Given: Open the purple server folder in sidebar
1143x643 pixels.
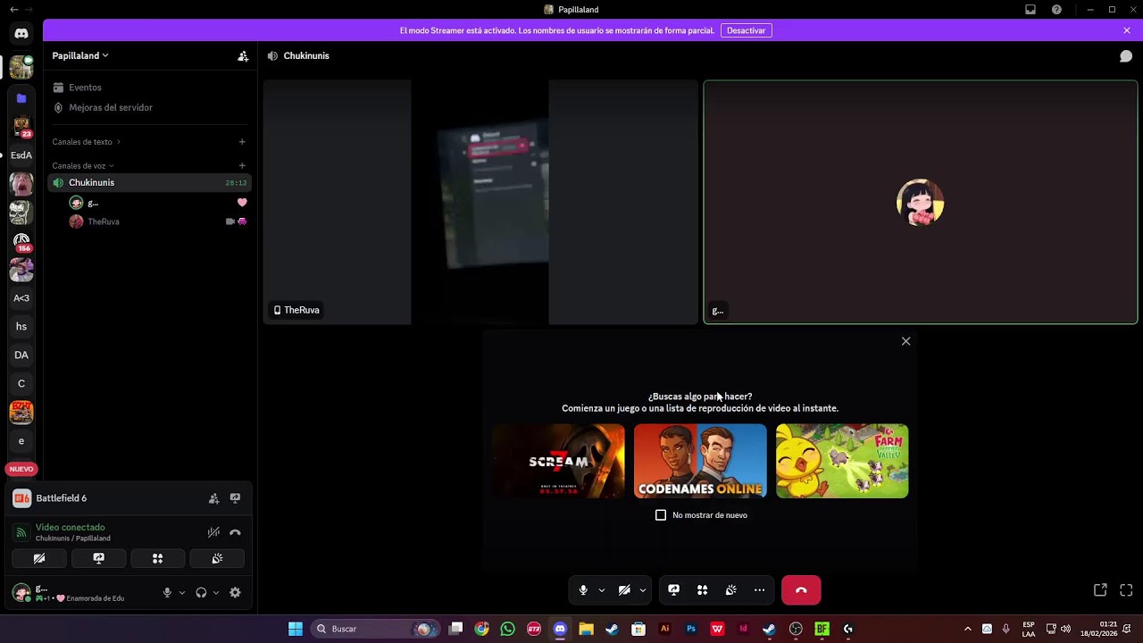Looking at the screenshot, I should [21, 98].
